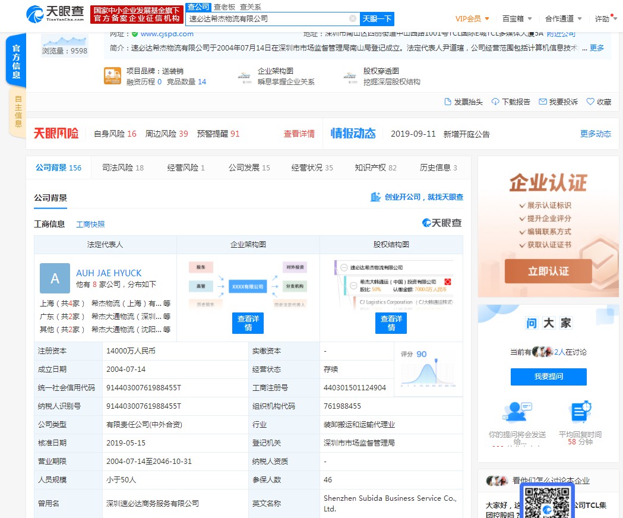Click the 创业开公司，就找天眼查 link
623x518 pixels.
click(x=424, y=197)
